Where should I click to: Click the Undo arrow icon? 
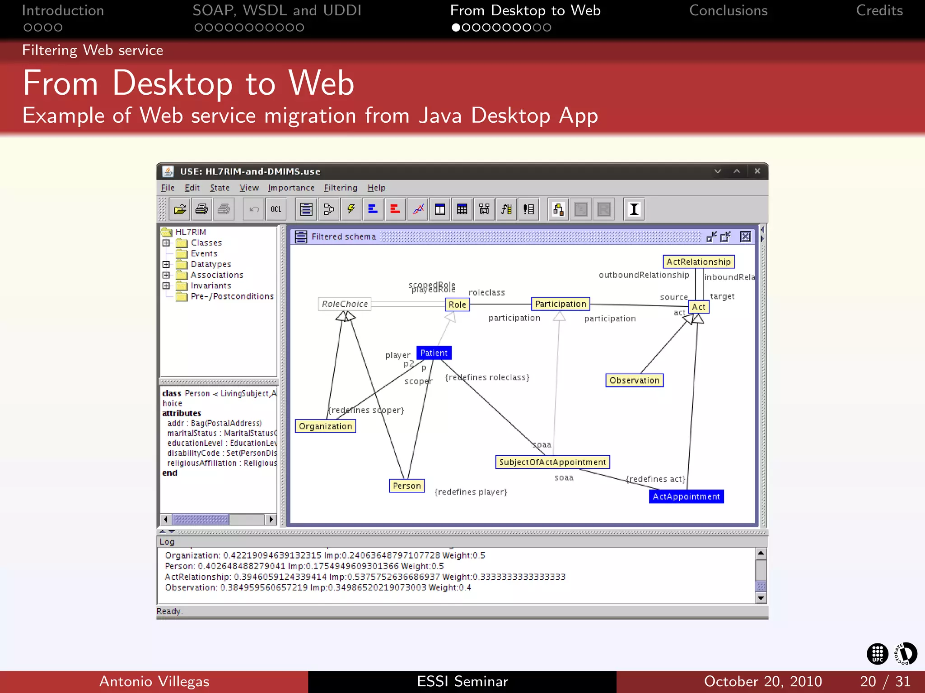254,209
